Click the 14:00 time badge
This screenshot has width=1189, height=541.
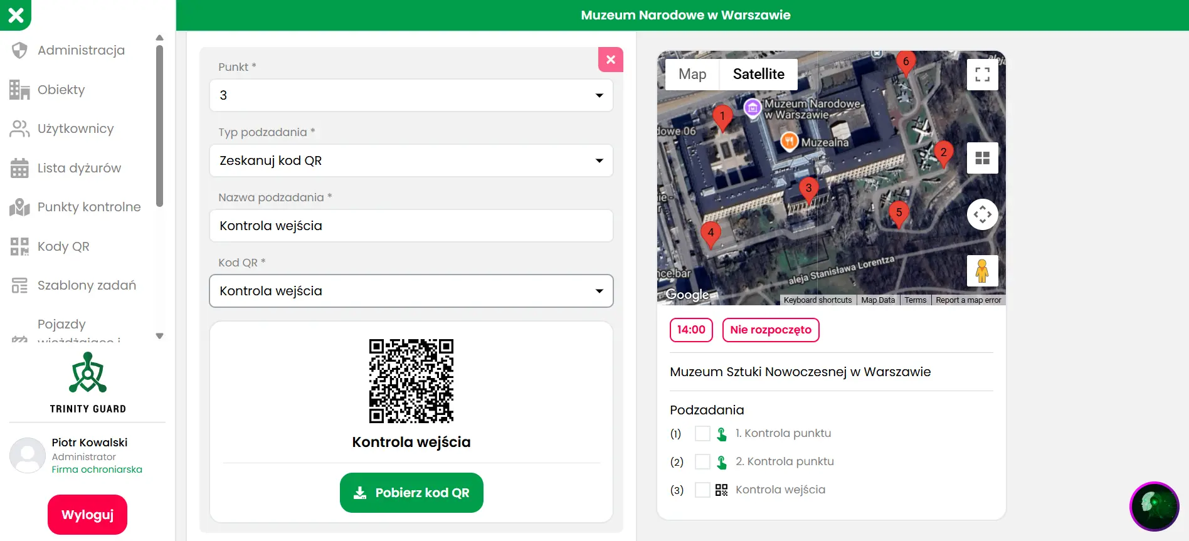[x=691, y=330]
